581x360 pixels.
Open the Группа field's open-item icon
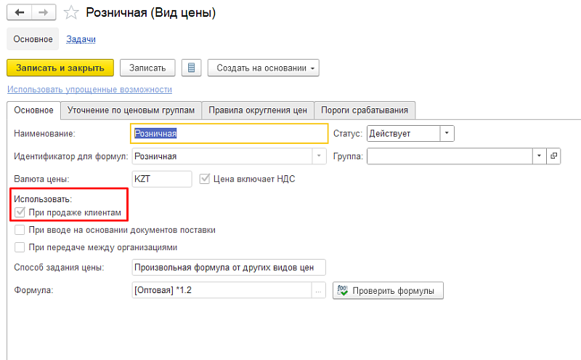[553, 156]
